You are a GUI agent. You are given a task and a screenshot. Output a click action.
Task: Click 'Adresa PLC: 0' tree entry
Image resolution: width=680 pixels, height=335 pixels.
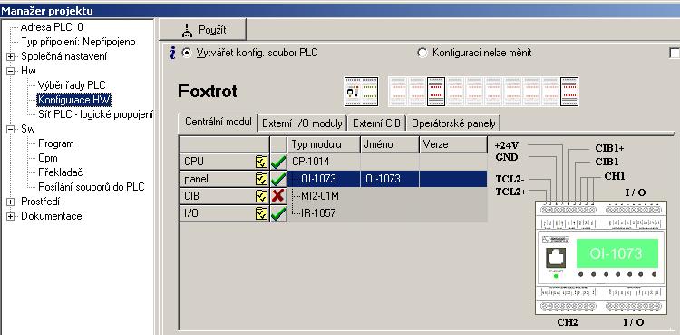click(x=52, y=27)
